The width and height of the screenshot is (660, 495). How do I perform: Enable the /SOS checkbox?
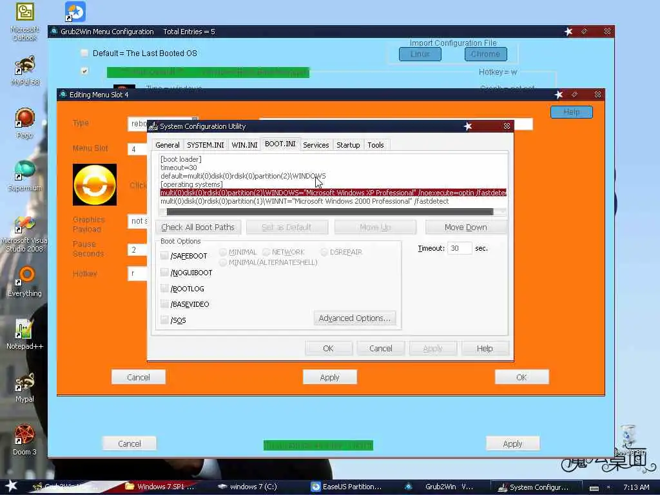[x=164, y=320]
